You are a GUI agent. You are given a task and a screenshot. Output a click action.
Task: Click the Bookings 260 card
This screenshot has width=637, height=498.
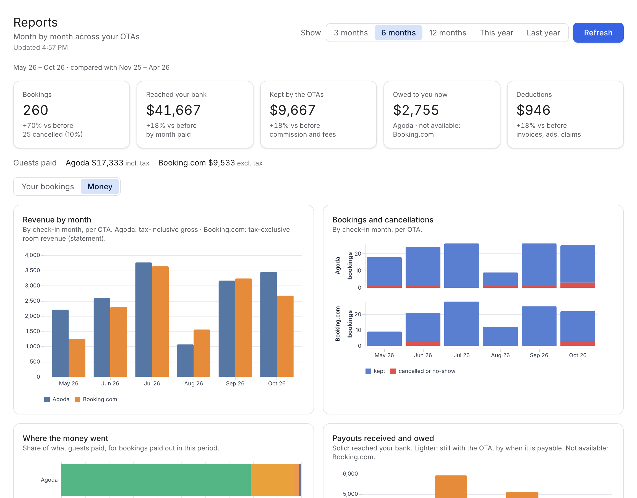(x=71, y=115)
